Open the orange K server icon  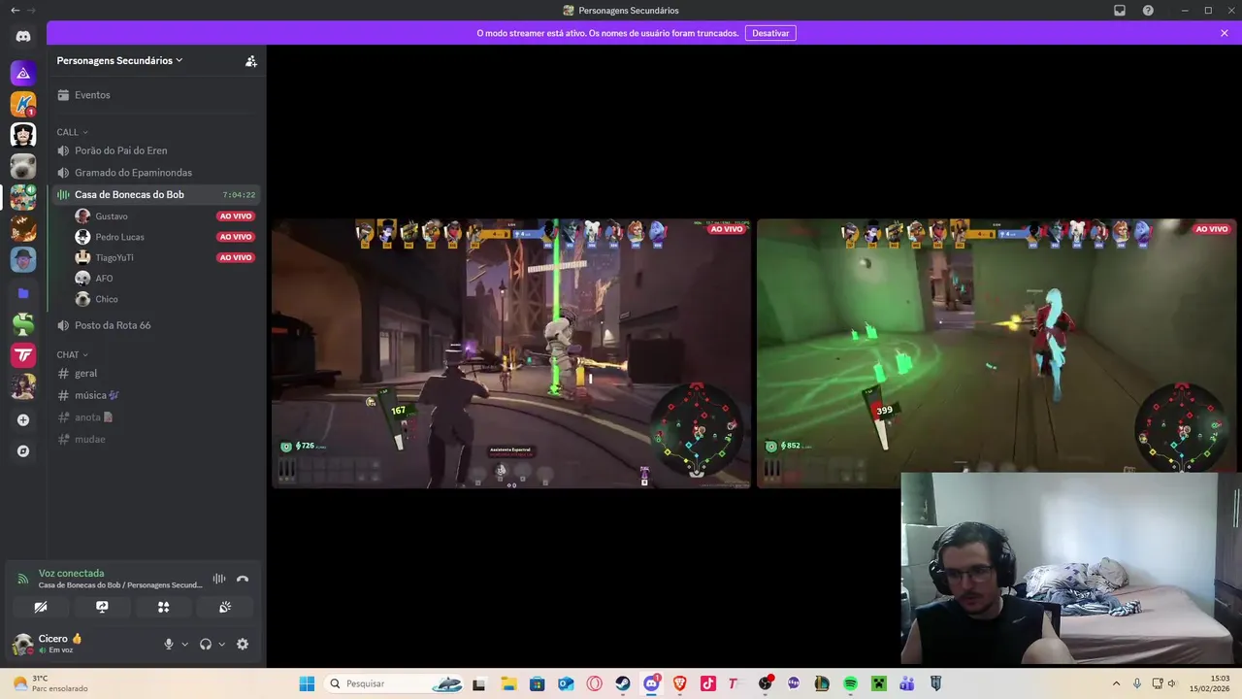coord(23,104)
